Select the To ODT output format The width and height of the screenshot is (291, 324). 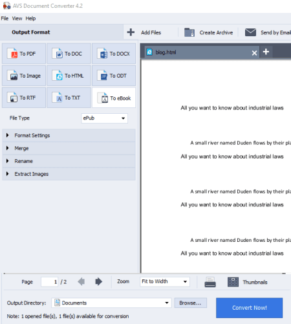114,76
